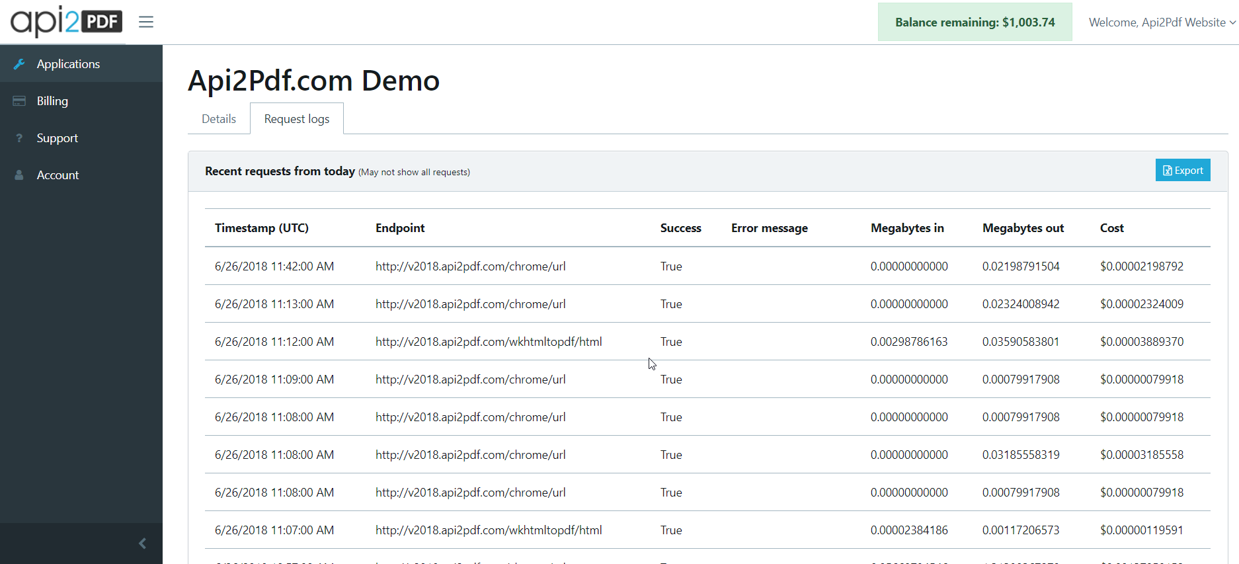Click timestamp 6/26/2018 11:42:00 AM
Image resolution: width=1239 pixels, height=564 pixels.
click(x=274, y=266)
